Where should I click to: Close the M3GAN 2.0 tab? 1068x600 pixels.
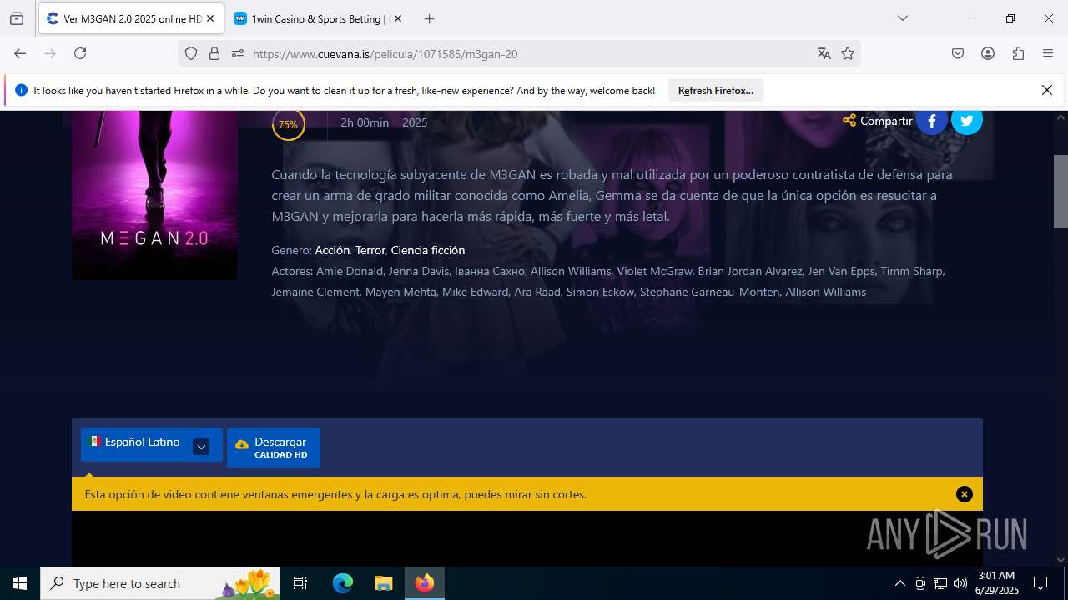210,18
